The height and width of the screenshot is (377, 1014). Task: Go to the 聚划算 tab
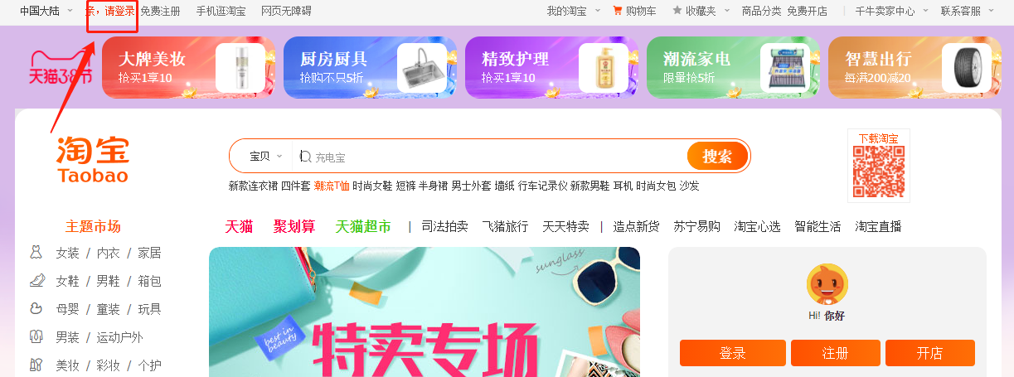[294, 226]
